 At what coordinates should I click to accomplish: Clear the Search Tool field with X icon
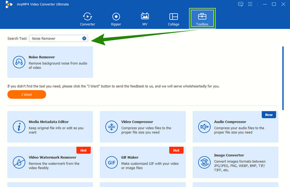(84, 39)
